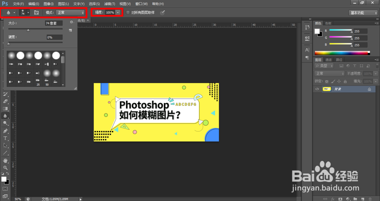The height and width of the screenshot is (201, 380).
Task: Open the 基本功能 workspace dropdown
Action: click(363, 13)
